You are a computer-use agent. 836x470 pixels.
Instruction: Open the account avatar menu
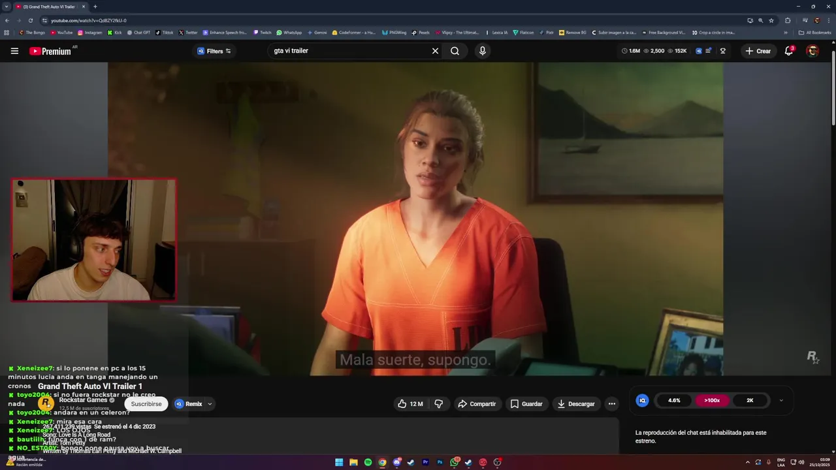coord(812,51)
